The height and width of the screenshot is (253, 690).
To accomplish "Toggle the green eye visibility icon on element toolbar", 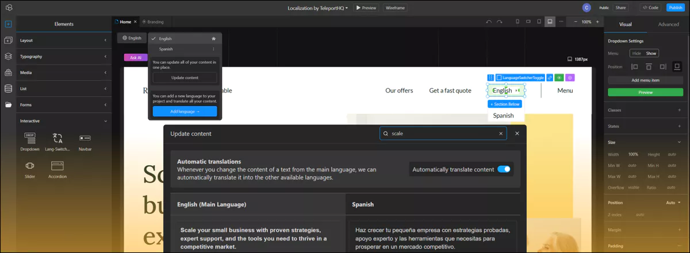I will [x=559, y=77].
